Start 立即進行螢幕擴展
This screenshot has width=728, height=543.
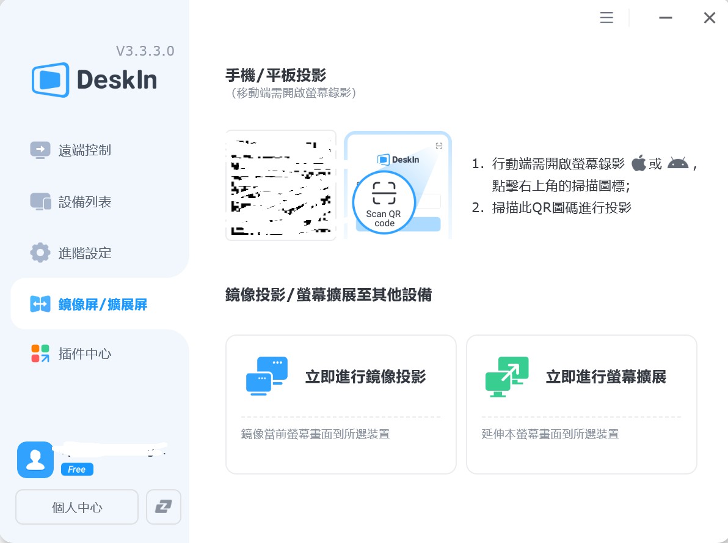581,404
